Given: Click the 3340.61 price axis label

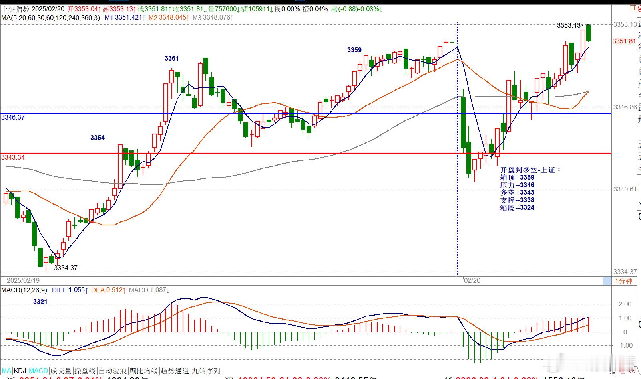Looking at the screenshot, I should point(625,189).
